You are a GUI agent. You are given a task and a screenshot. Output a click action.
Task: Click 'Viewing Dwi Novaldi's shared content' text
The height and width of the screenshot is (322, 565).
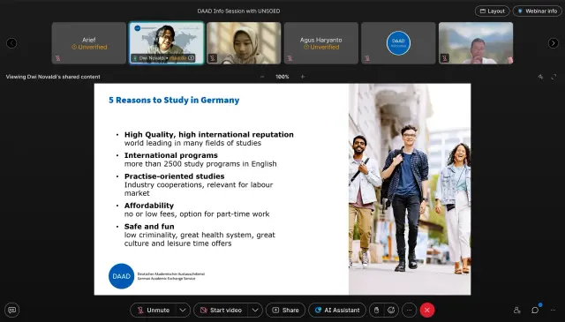pos(53,77)
